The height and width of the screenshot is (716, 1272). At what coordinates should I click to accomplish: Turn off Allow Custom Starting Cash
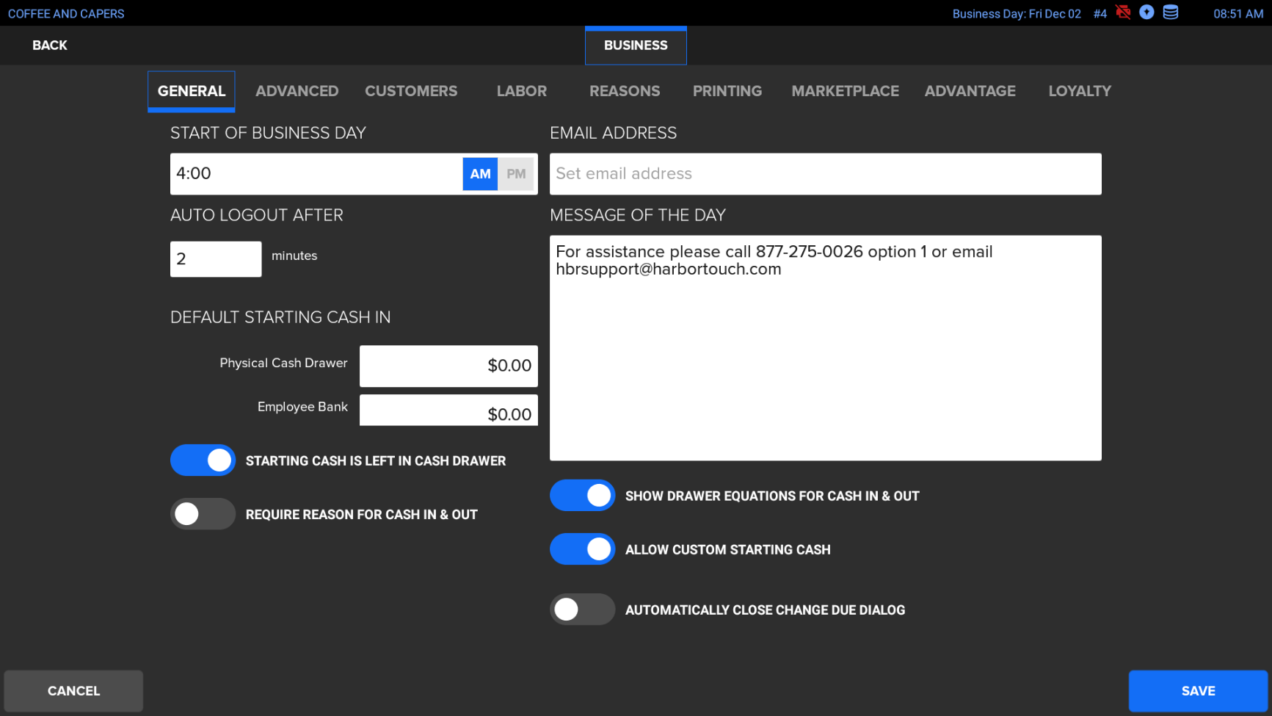583,549
